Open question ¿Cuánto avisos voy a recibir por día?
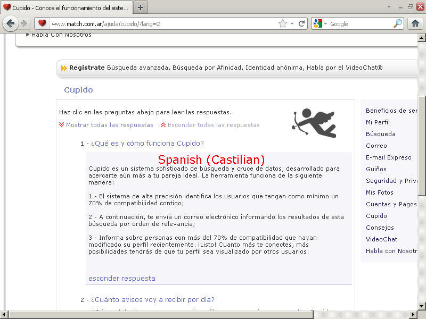 (153, 299)
